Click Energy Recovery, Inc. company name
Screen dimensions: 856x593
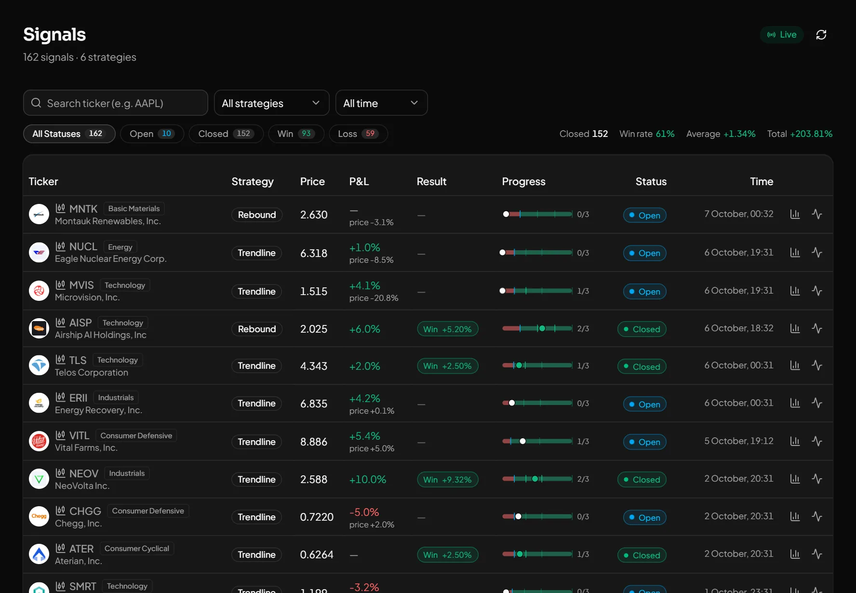point(98,410)
